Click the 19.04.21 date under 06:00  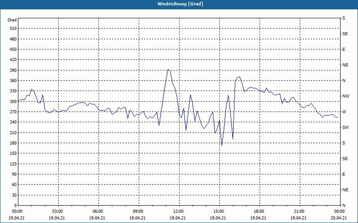tap(97, 218)
